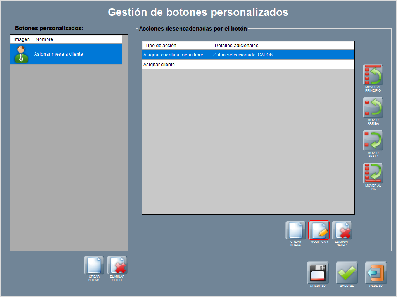Create a new action with Crear nueva
This screenshot has width=397, height=297.
[x=295, y=230]
